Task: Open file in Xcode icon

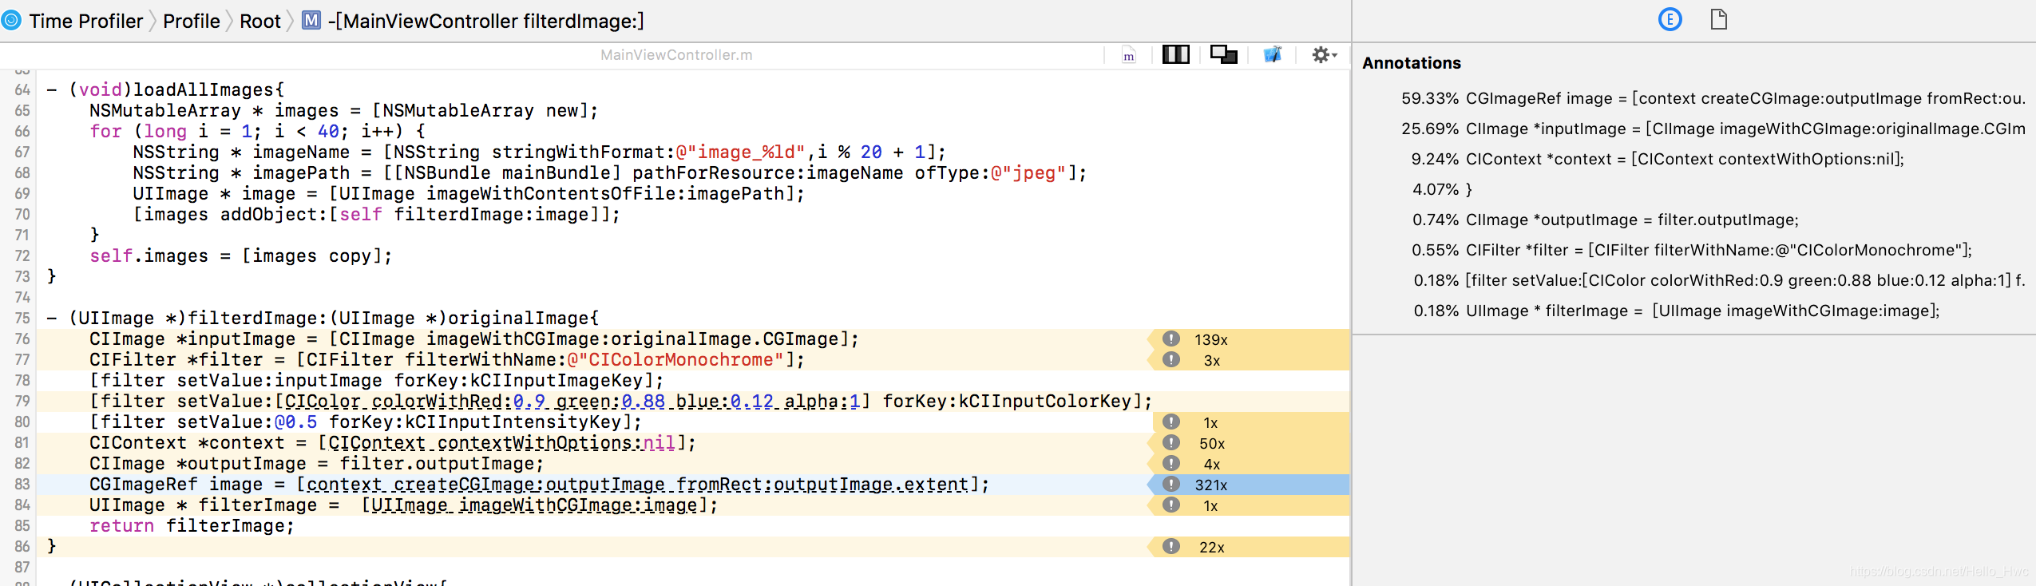Action: tap(1272, 54)
